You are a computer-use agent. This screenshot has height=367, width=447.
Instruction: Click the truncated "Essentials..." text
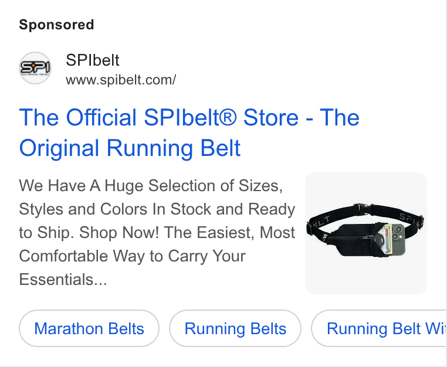pos(63,279)
